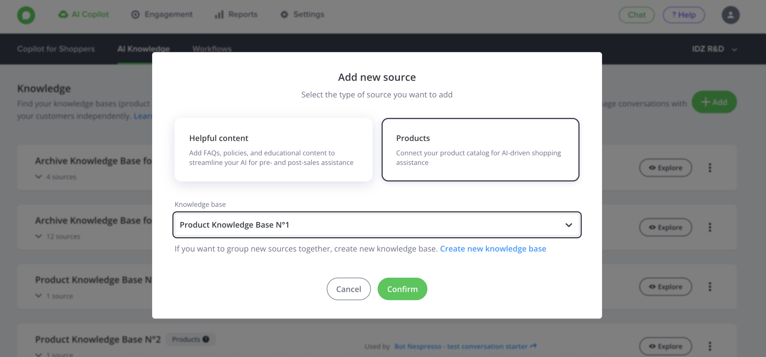This screenshot has width=766, height=357.
Task: Open three-dot menu for Product Knowledge Base N°2
Action: (710, 346)
